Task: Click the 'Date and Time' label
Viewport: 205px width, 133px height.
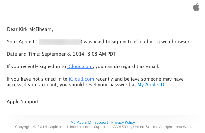Action: (x=23, y=54)
